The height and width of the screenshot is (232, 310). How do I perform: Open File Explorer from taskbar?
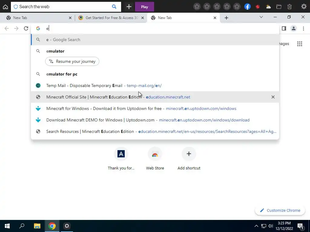[37, 226]
